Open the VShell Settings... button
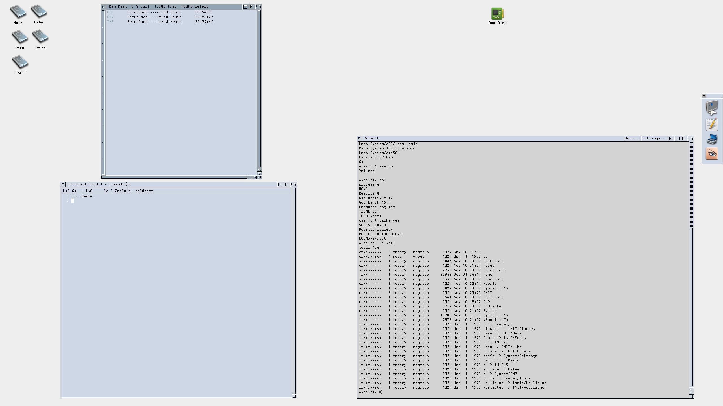Image resolution: width=723 pixels, height=406 pixels. (654, 138)
